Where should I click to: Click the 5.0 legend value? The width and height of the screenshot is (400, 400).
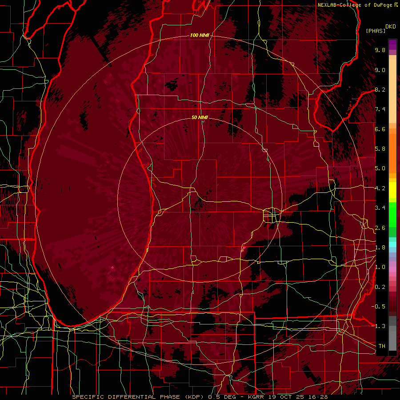(x=380, y=168)
